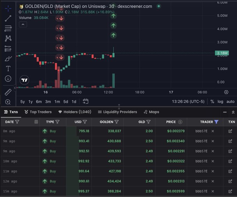Click the 2.18M current price label
The width and height of the screenshot is (237, 197).
pyautogui.click(x=222, y=53)
